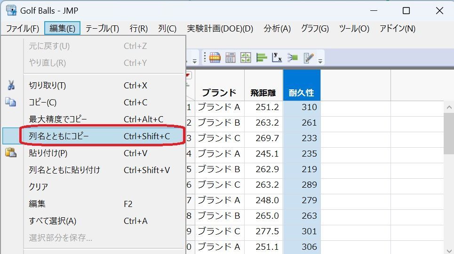Image resolution: width=454 pixels, height=254 pixels.
Task: Click the vertical scrollbar up arrow
Action: pyautogui.click(x=449, y=107)
